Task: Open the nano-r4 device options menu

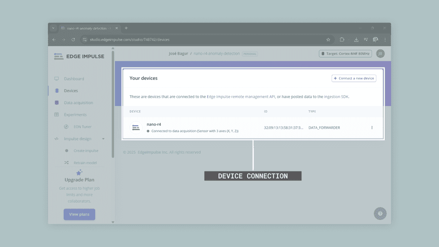Action: pyautogui.click(x=372, y=128)
